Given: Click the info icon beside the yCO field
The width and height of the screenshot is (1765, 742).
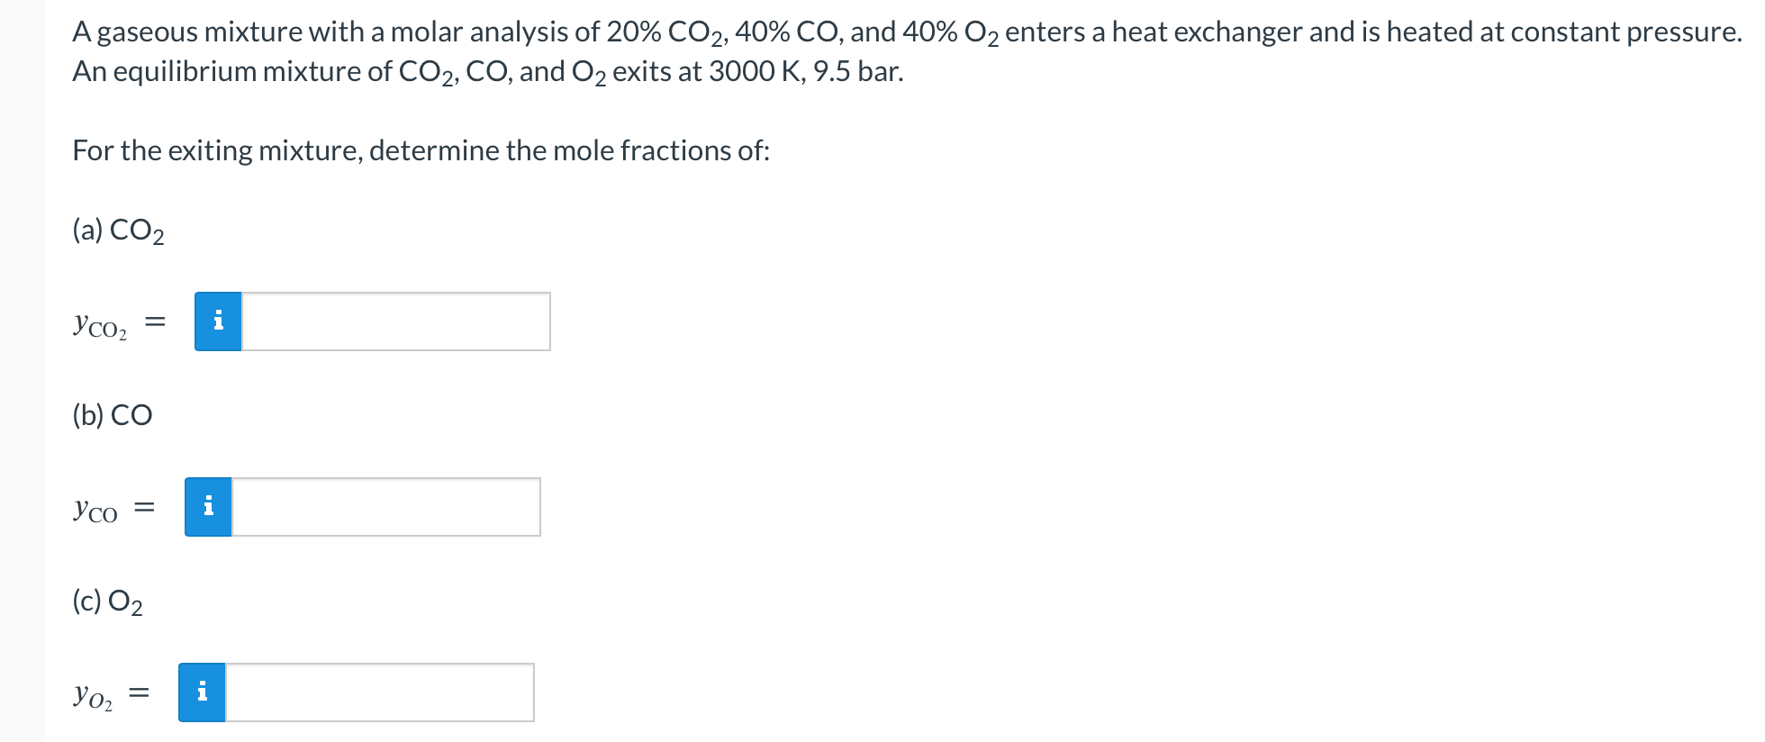Looking at the screenshot, I should (x=208, y=507).
